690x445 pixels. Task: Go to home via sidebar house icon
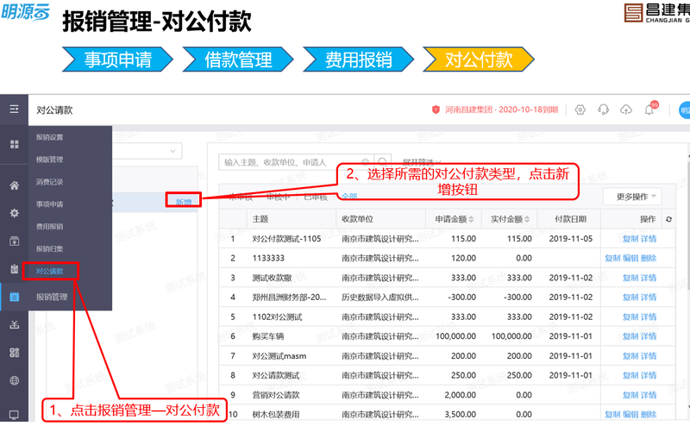tap(14, 185)
